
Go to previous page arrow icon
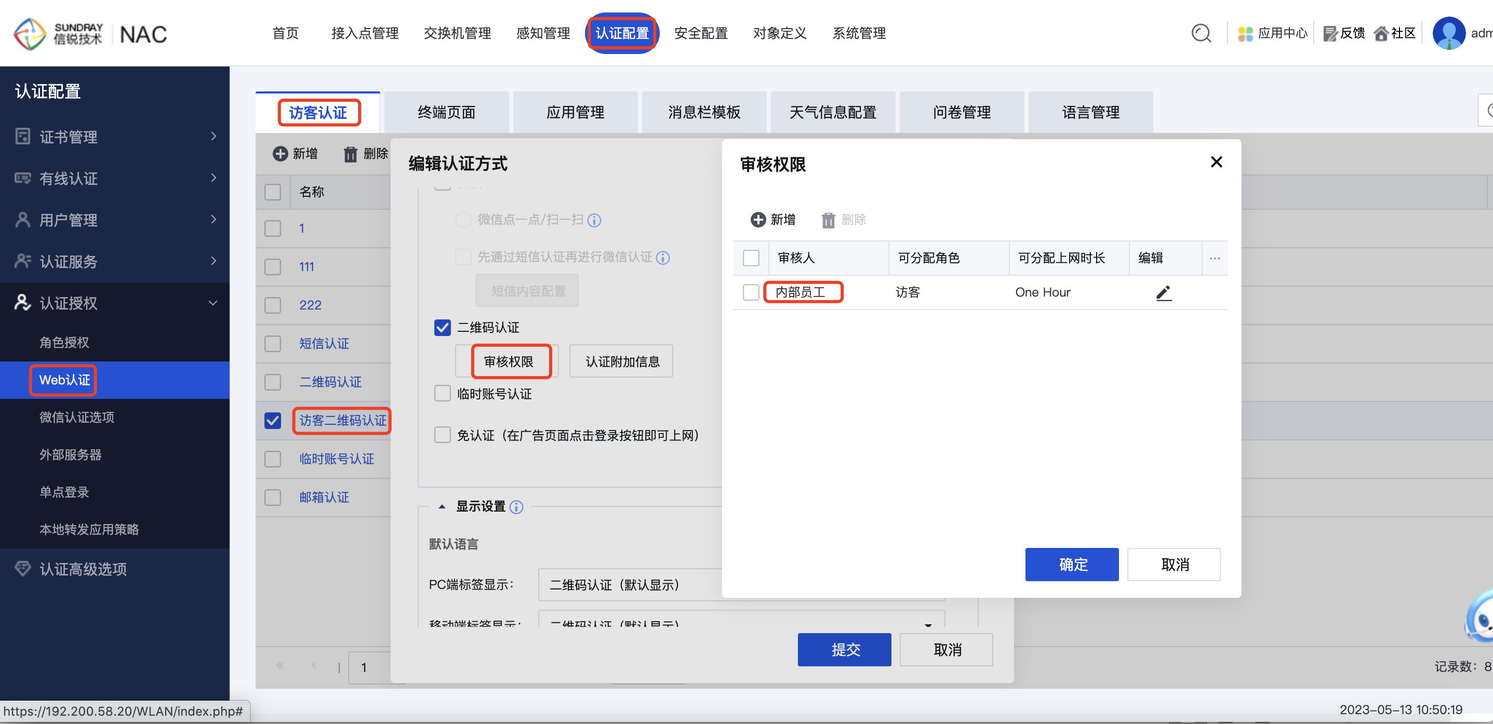314,665
